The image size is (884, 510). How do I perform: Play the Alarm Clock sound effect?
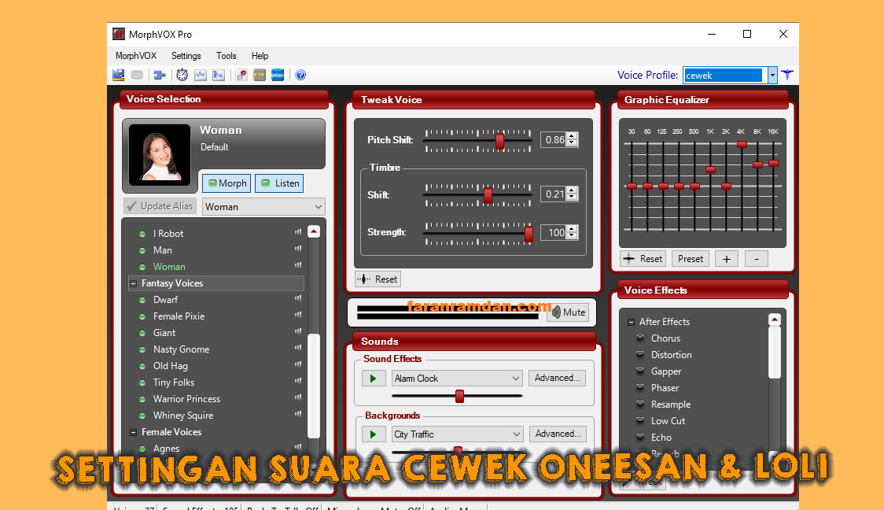coord(374,379)
